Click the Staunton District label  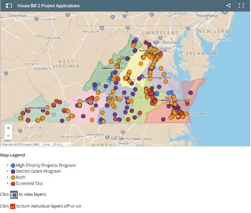(112, 68)
